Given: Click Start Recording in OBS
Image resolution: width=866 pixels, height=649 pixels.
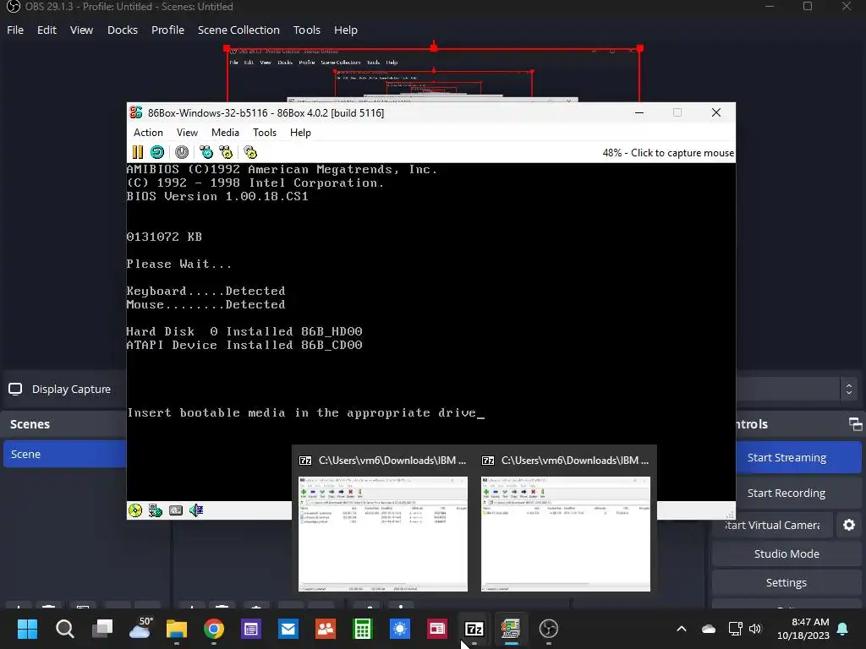Looking at the screenshot, I should [x=798, y=493].
